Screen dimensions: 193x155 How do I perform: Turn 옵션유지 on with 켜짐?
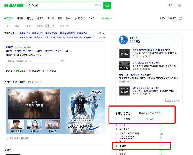click(53, 26)
